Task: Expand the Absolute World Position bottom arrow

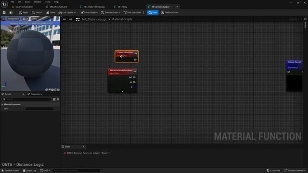Action: [x=122, y=91]
